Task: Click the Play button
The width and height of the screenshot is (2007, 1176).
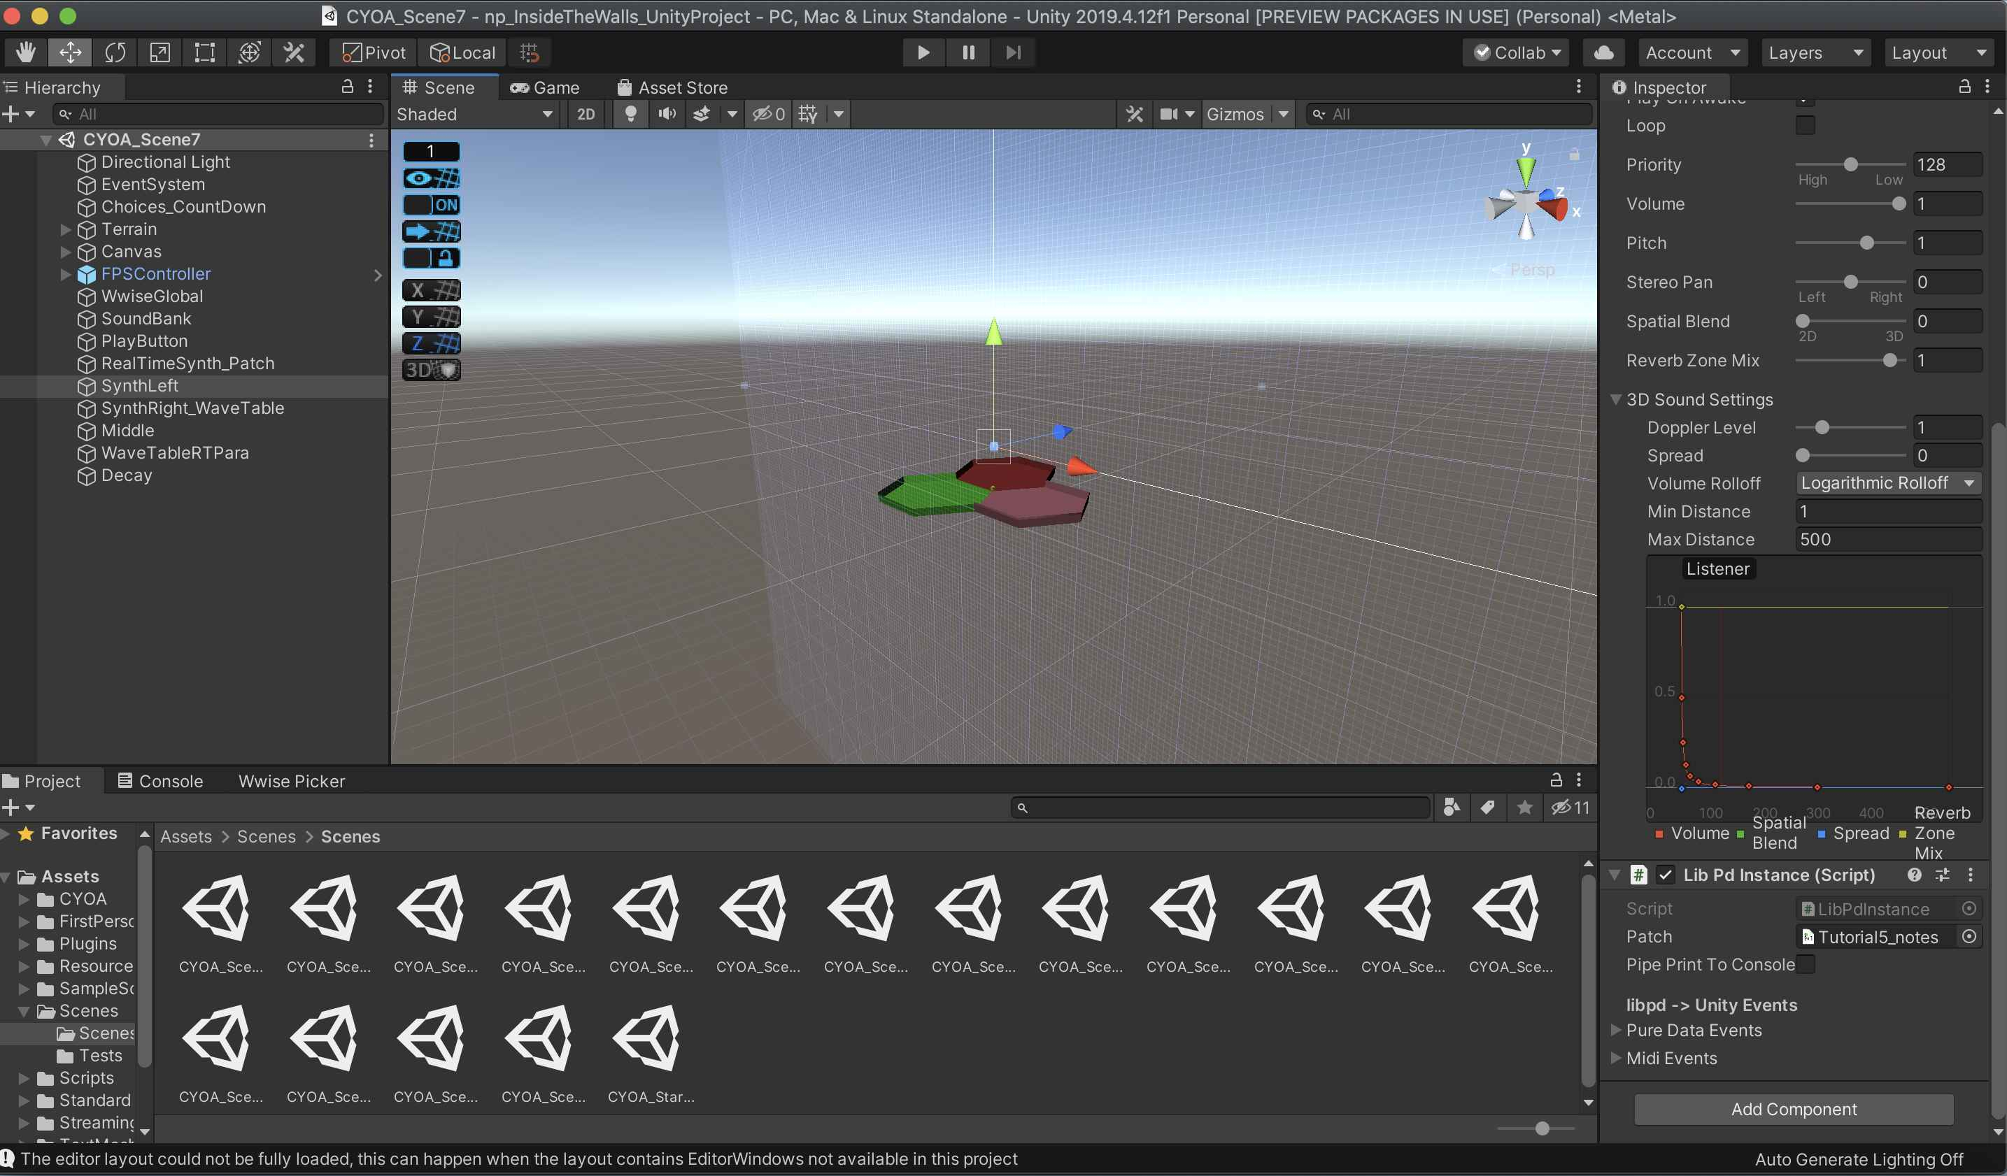Action: (x=923, y=52)
